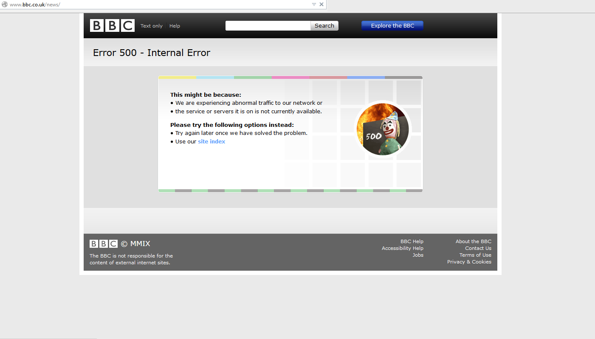
Task: Open About the BBC
Action: click(x=474, y=241)
